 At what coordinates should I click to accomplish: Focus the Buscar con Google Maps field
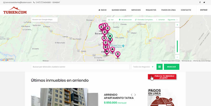point(44,19)
